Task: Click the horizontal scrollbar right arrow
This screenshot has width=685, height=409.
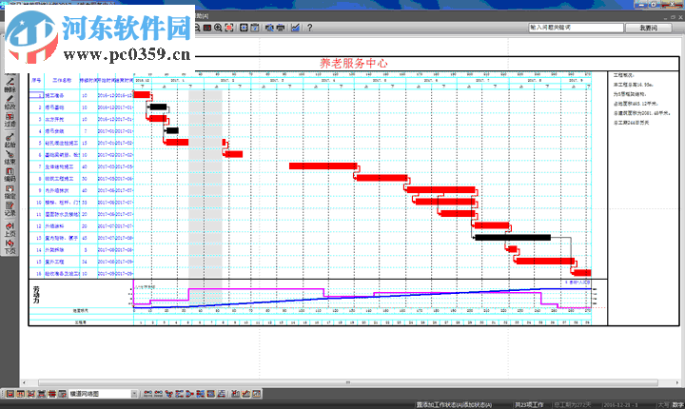Action: [676, 382]
